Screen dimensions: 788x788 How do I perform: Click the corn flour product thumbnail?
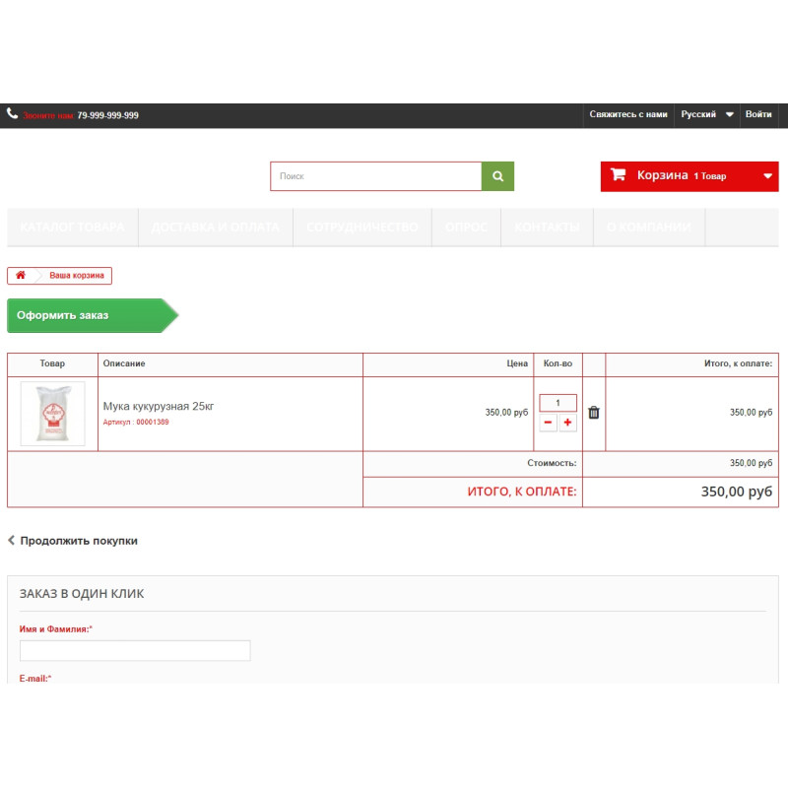pyautogui.click(x=53, y=412)
